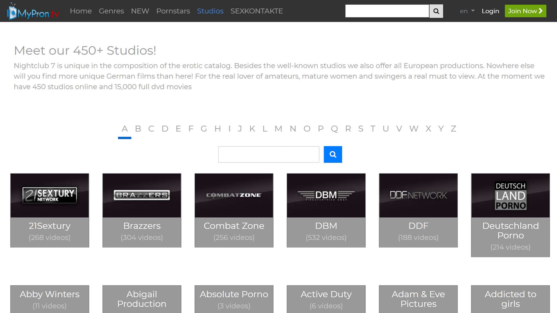The height and width of the screenshot is (313, 557).
Task: Click the MyPron.tv site logo
Action: click(33, 12)
